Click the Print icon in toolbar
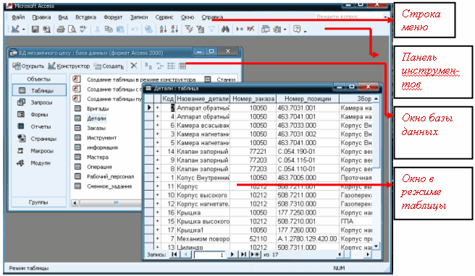This screenshot has height=276, width=475. point(61,30)
